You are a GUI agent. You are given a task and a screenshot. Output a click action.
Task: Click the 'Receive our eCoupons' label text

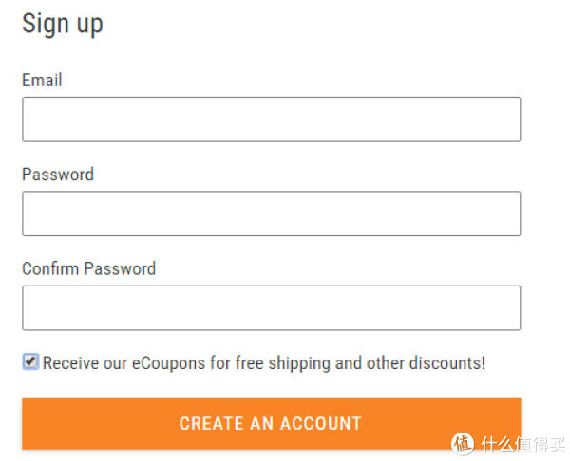(123, 363)
